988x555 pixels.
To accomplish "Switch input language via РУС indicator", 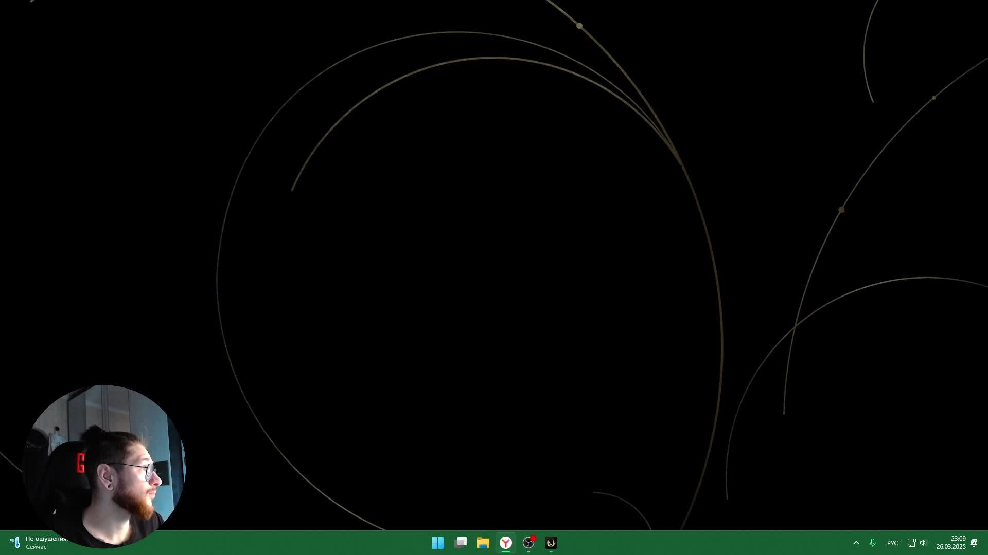I will tap(892, 543).
